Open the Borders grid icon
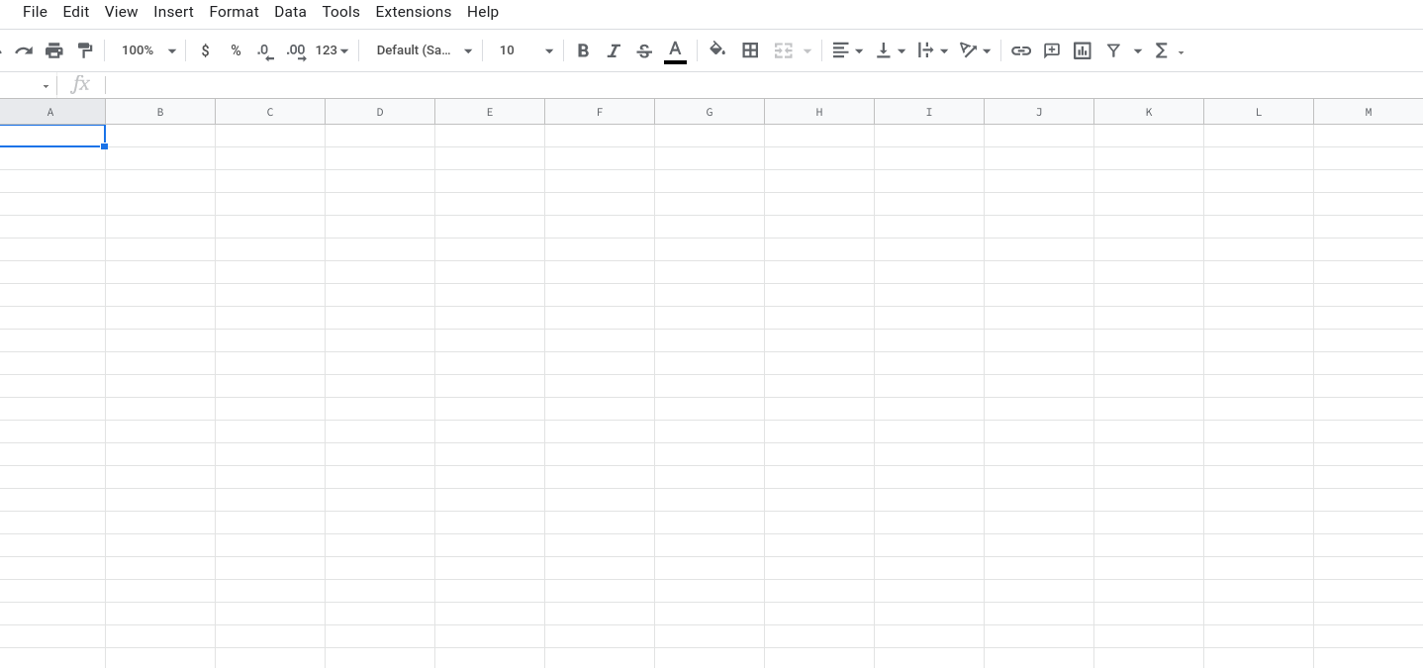The width and height of the screenshot is (1423, 668). pyautogui.click(x=750, y=50)
